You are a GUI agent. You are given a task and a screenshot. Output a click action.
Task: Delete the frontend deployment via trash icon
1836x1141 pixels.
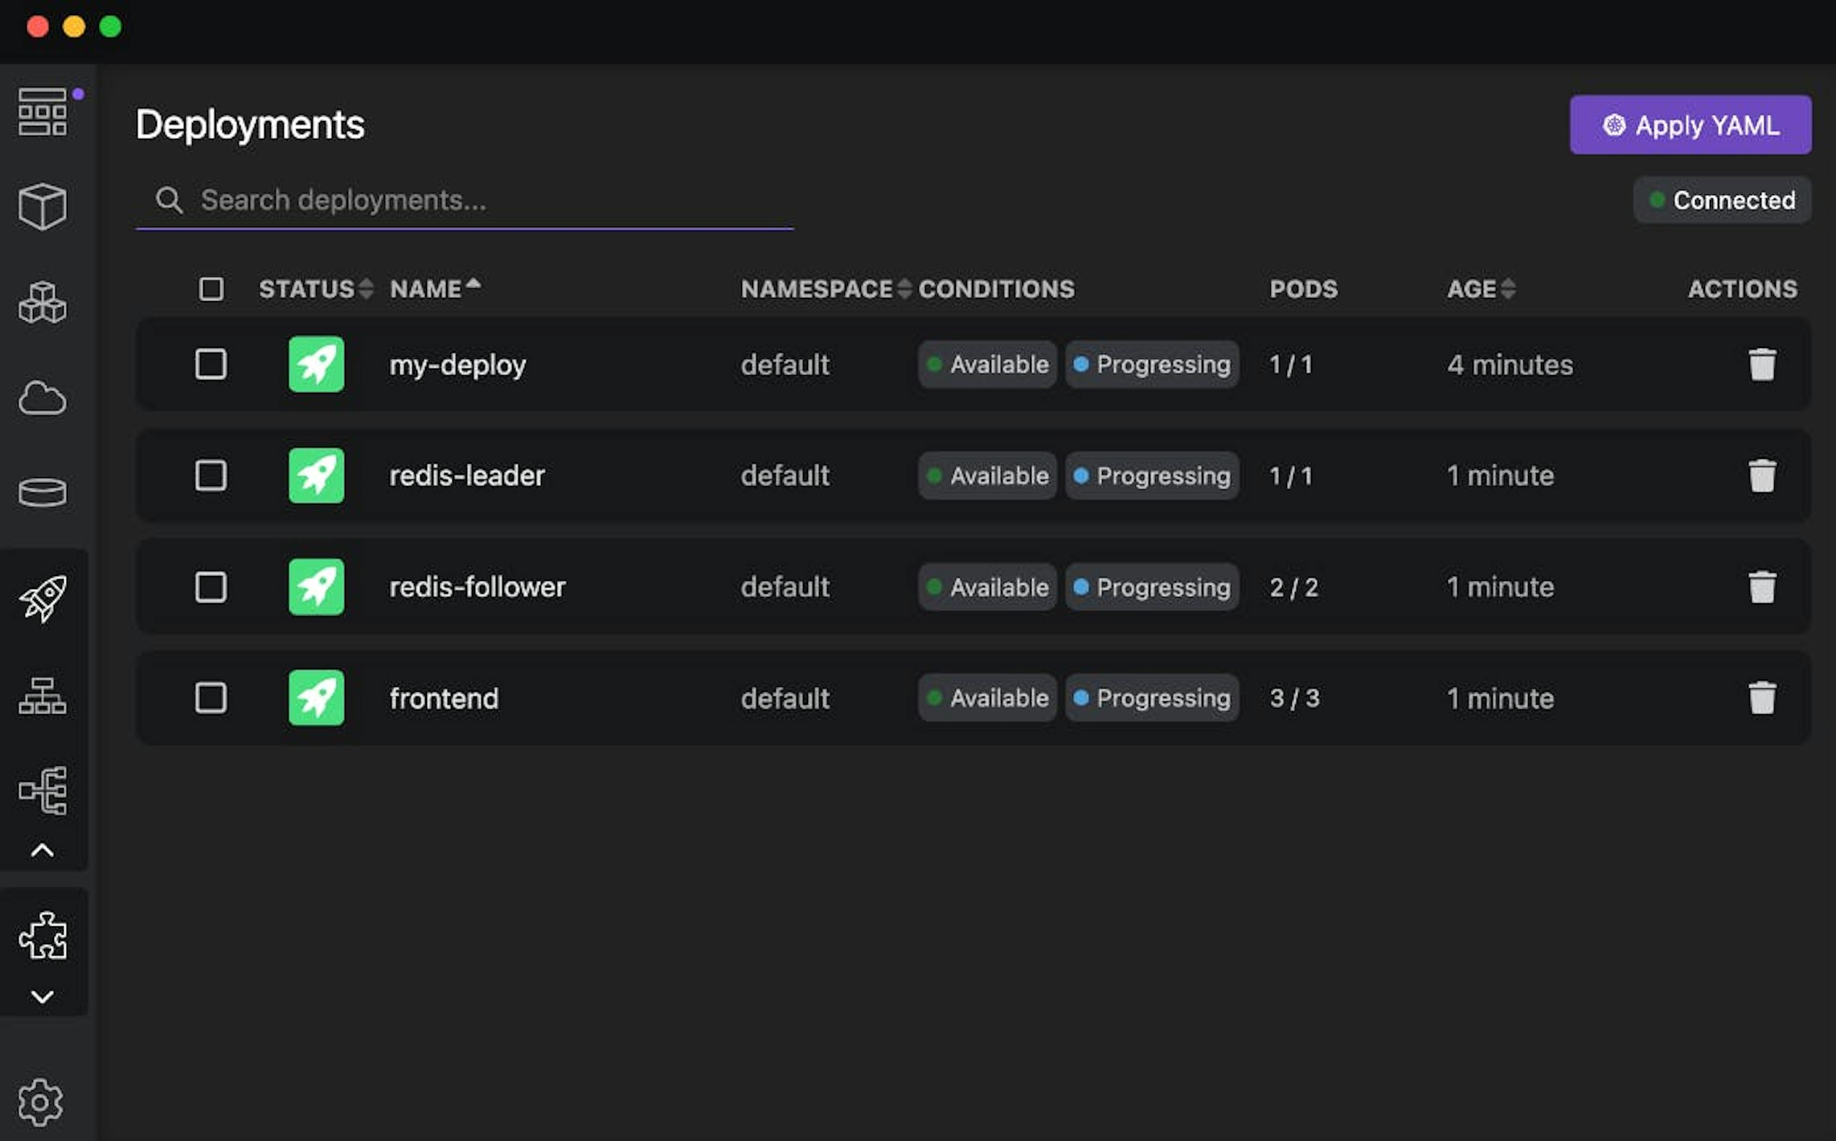pos(1761,698)
